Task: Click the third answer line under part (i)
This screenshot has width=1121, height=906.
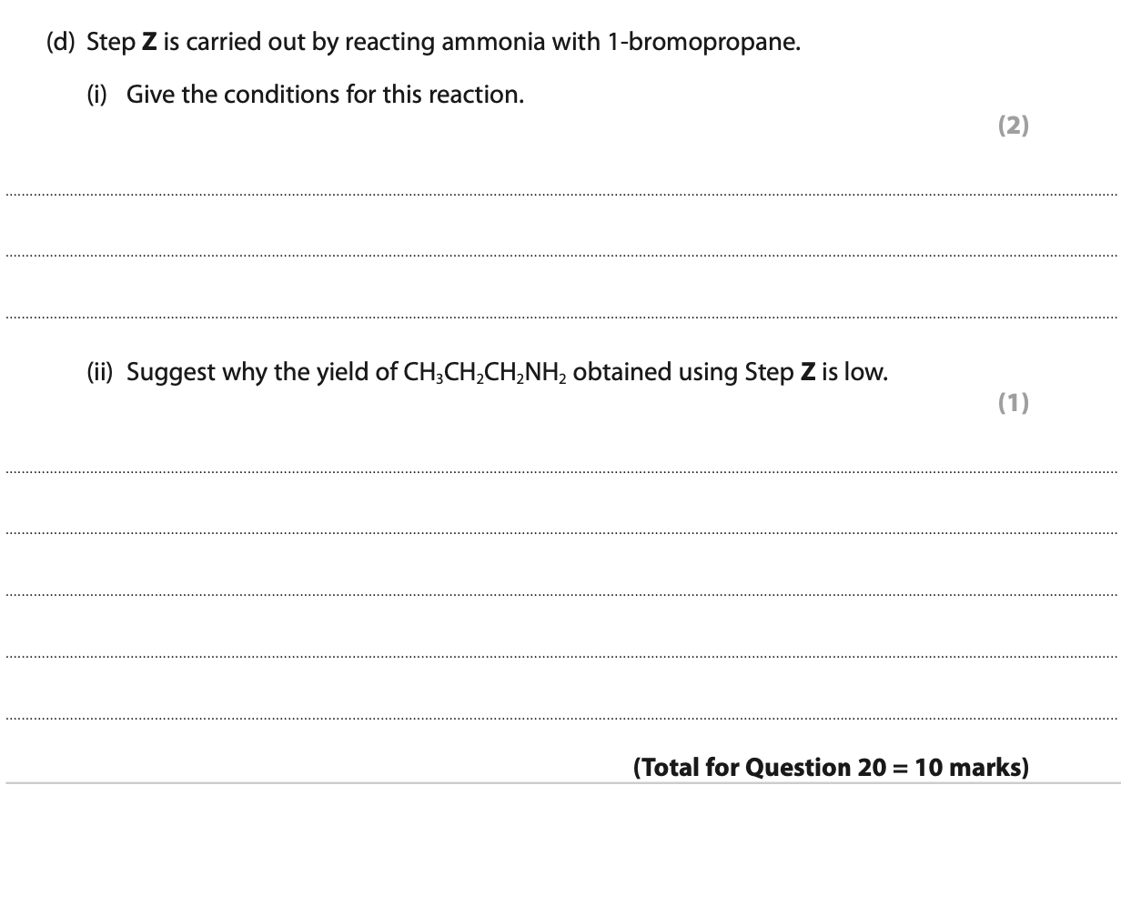Action: point(560,317)
